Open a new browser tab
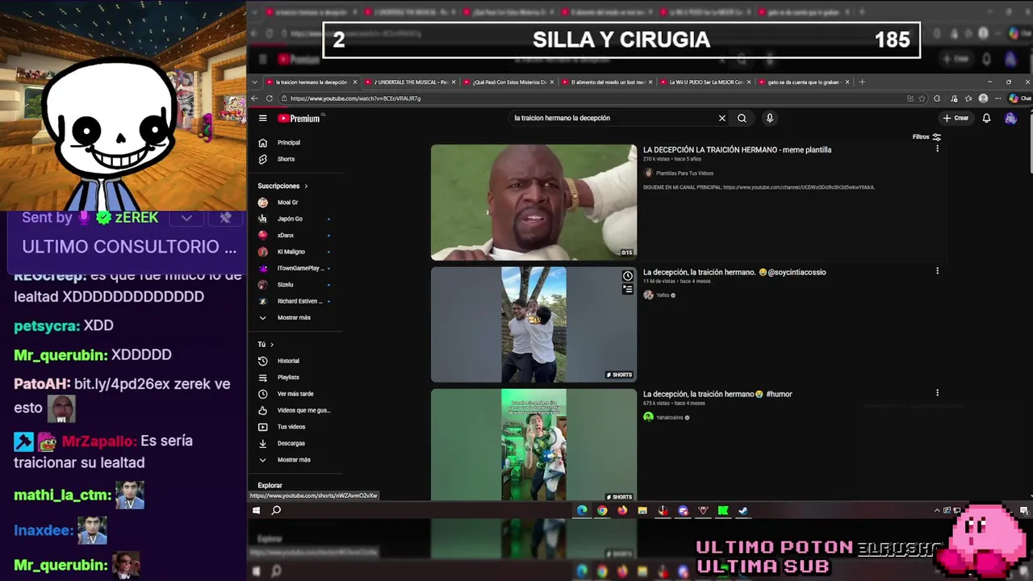Viewport: 1033px width, 581px height. click(862, 82)
